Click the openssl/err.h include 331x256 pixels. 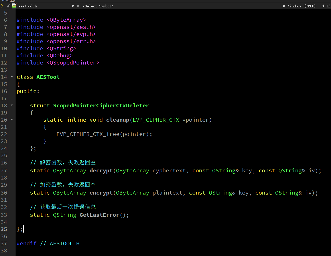[x=71, y=41]
